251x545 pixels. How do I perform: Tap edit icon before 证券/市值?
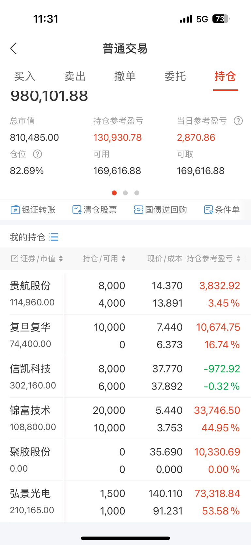pos(15,259)
